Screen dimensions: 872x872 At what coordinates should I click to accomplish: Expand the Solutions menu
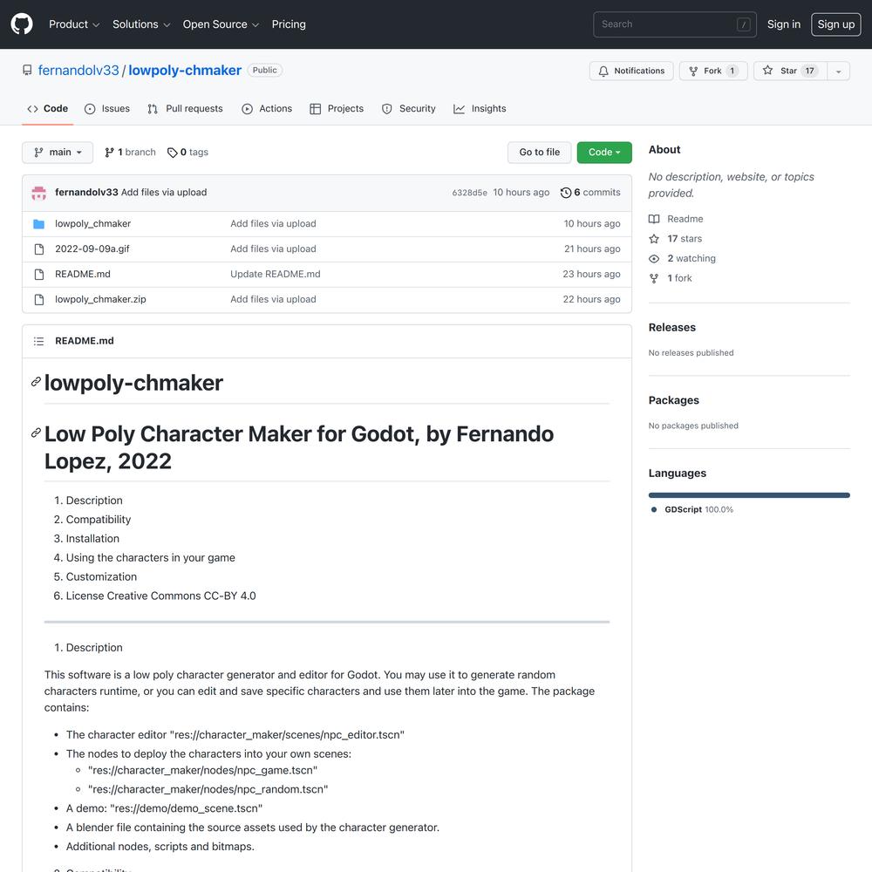140,24
